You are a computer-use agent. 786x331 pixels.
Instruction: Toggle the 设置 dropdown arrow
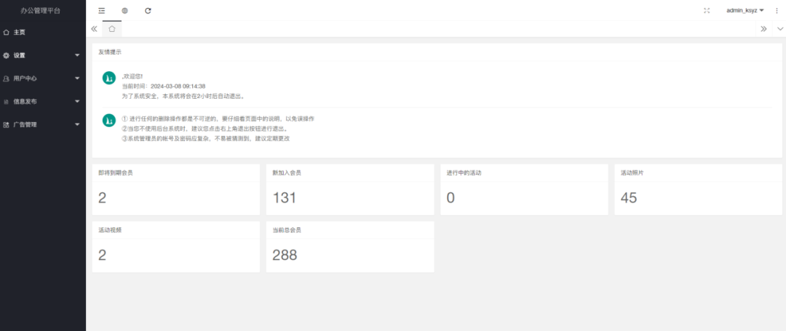pos(77,55)
